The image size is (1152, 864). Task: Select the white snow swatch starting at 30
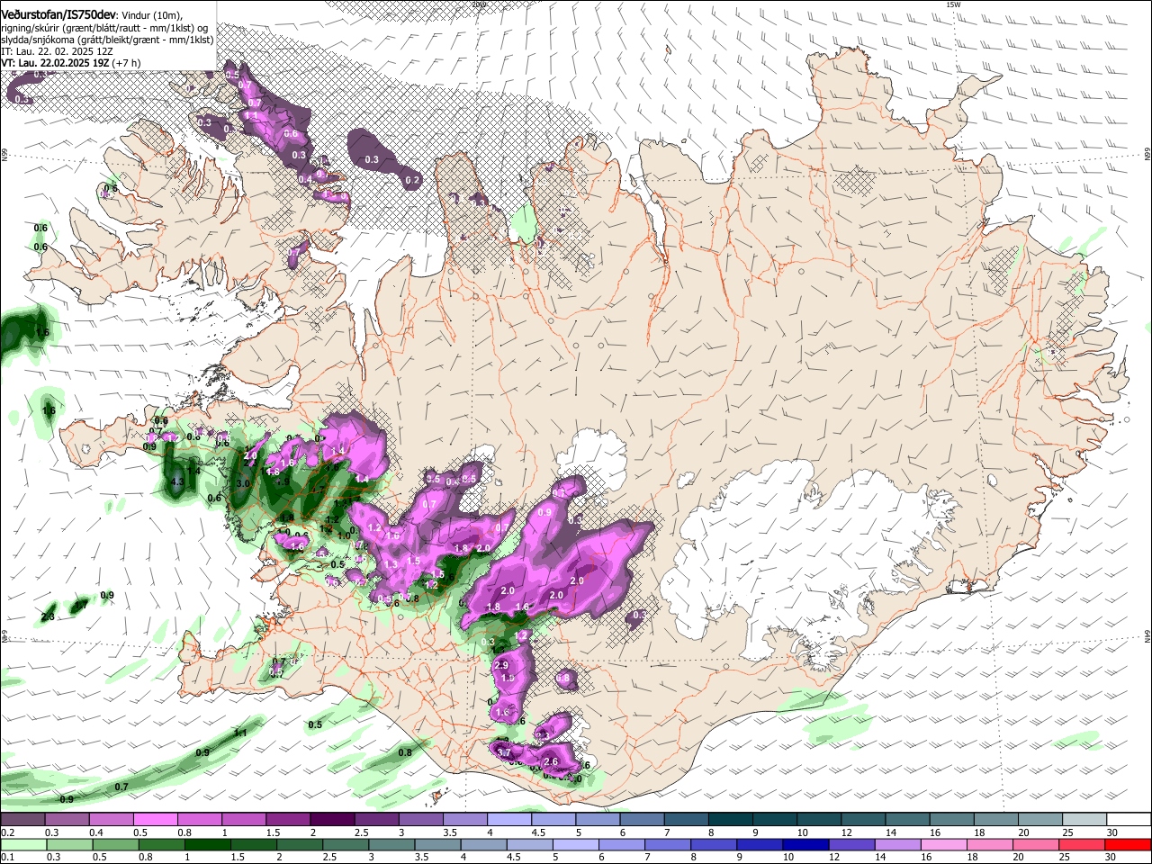tap(1129, 820)
